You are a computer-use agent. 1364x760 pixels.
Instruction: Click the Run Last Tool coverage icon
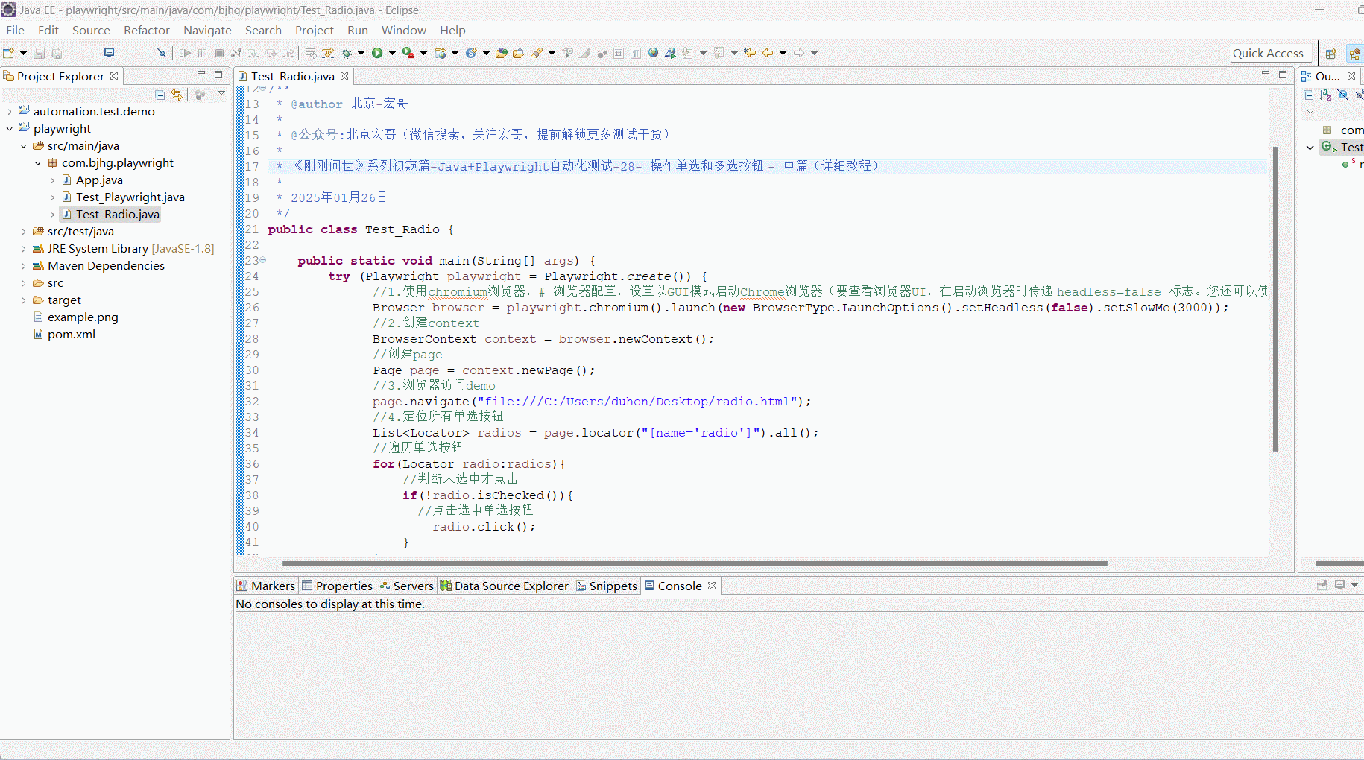pos(408,53)
